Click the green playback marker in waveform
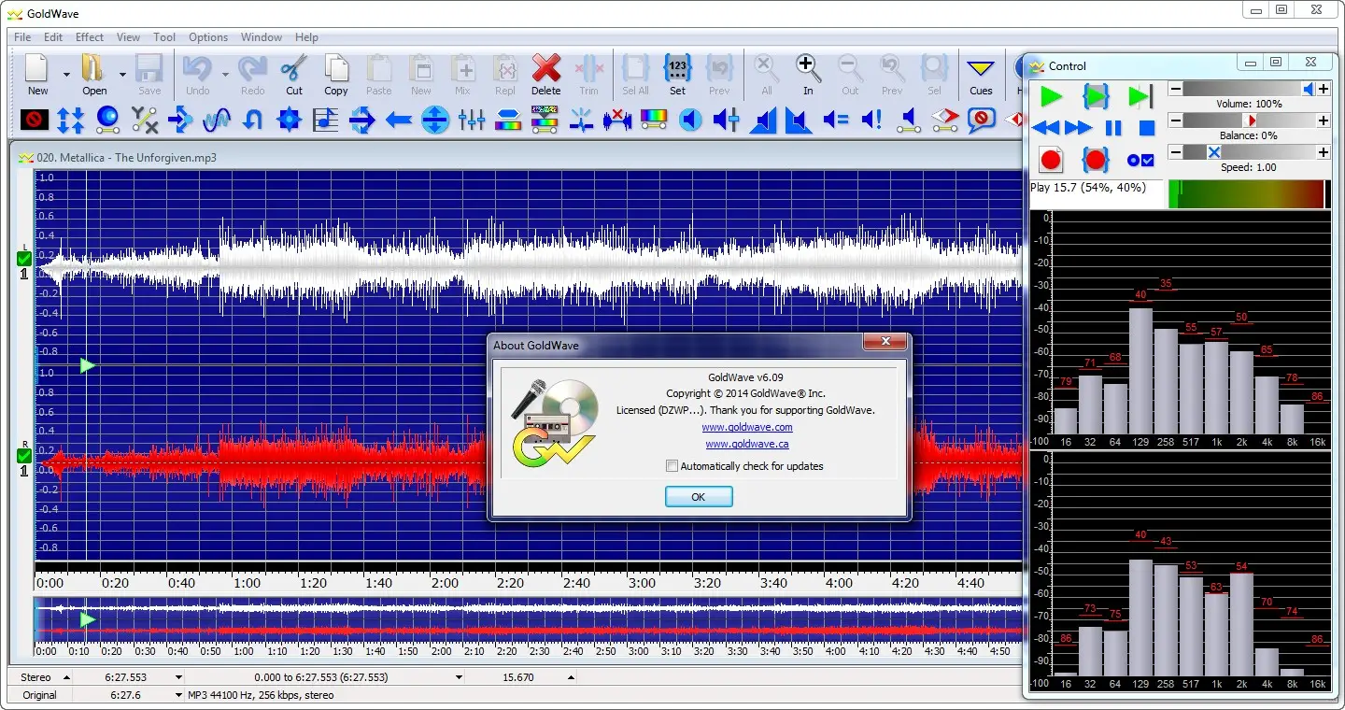The width and height of the screenshot is (1345, 710). (x=88, y=365)
